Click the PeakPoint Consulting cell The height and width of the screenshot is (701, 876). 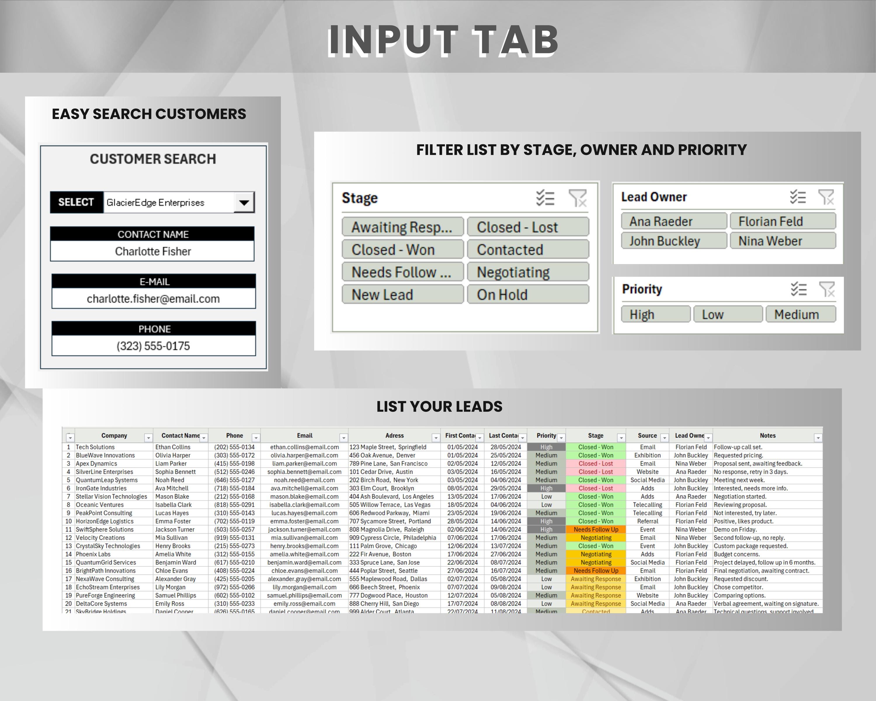(x=114, y=513)
